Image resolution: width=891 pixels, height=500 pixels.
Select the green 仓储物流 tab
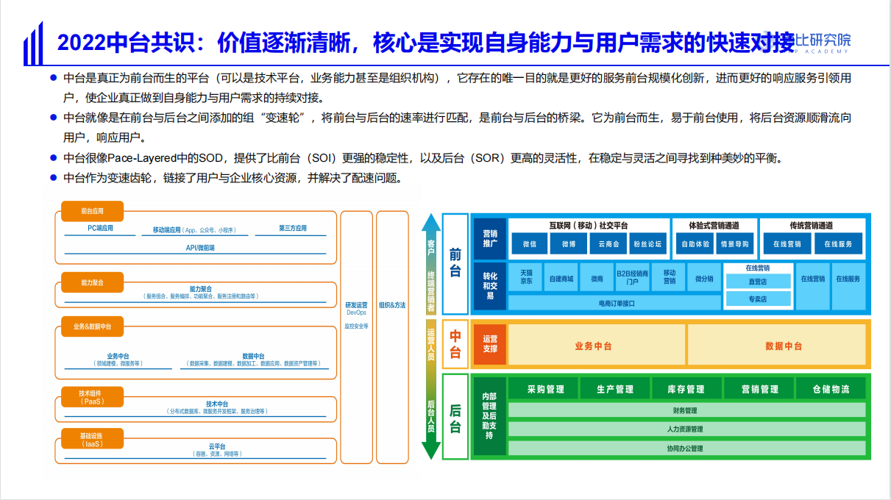tap(831, 389)
